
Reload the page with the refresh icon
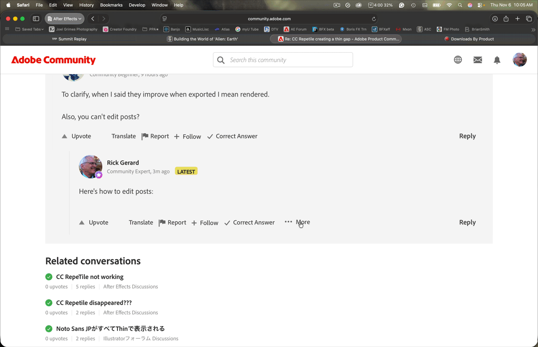[374, 19]
